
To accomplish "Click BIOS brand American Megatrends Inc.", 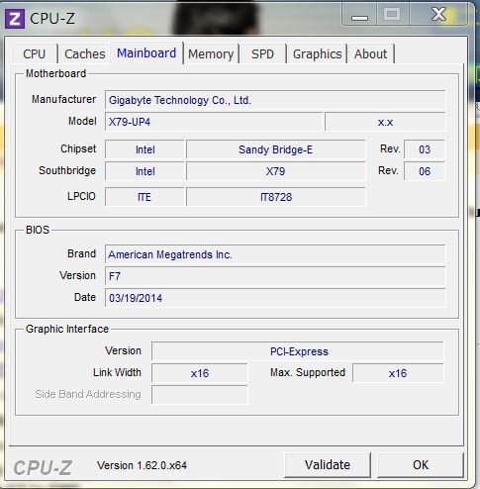I will tap(275, 254).
